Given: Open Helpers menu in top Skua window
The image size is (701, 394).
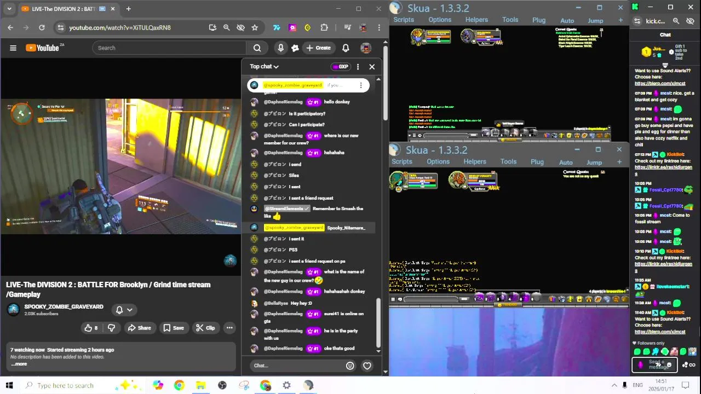Looking at the screenshot, I should point(476,20).
